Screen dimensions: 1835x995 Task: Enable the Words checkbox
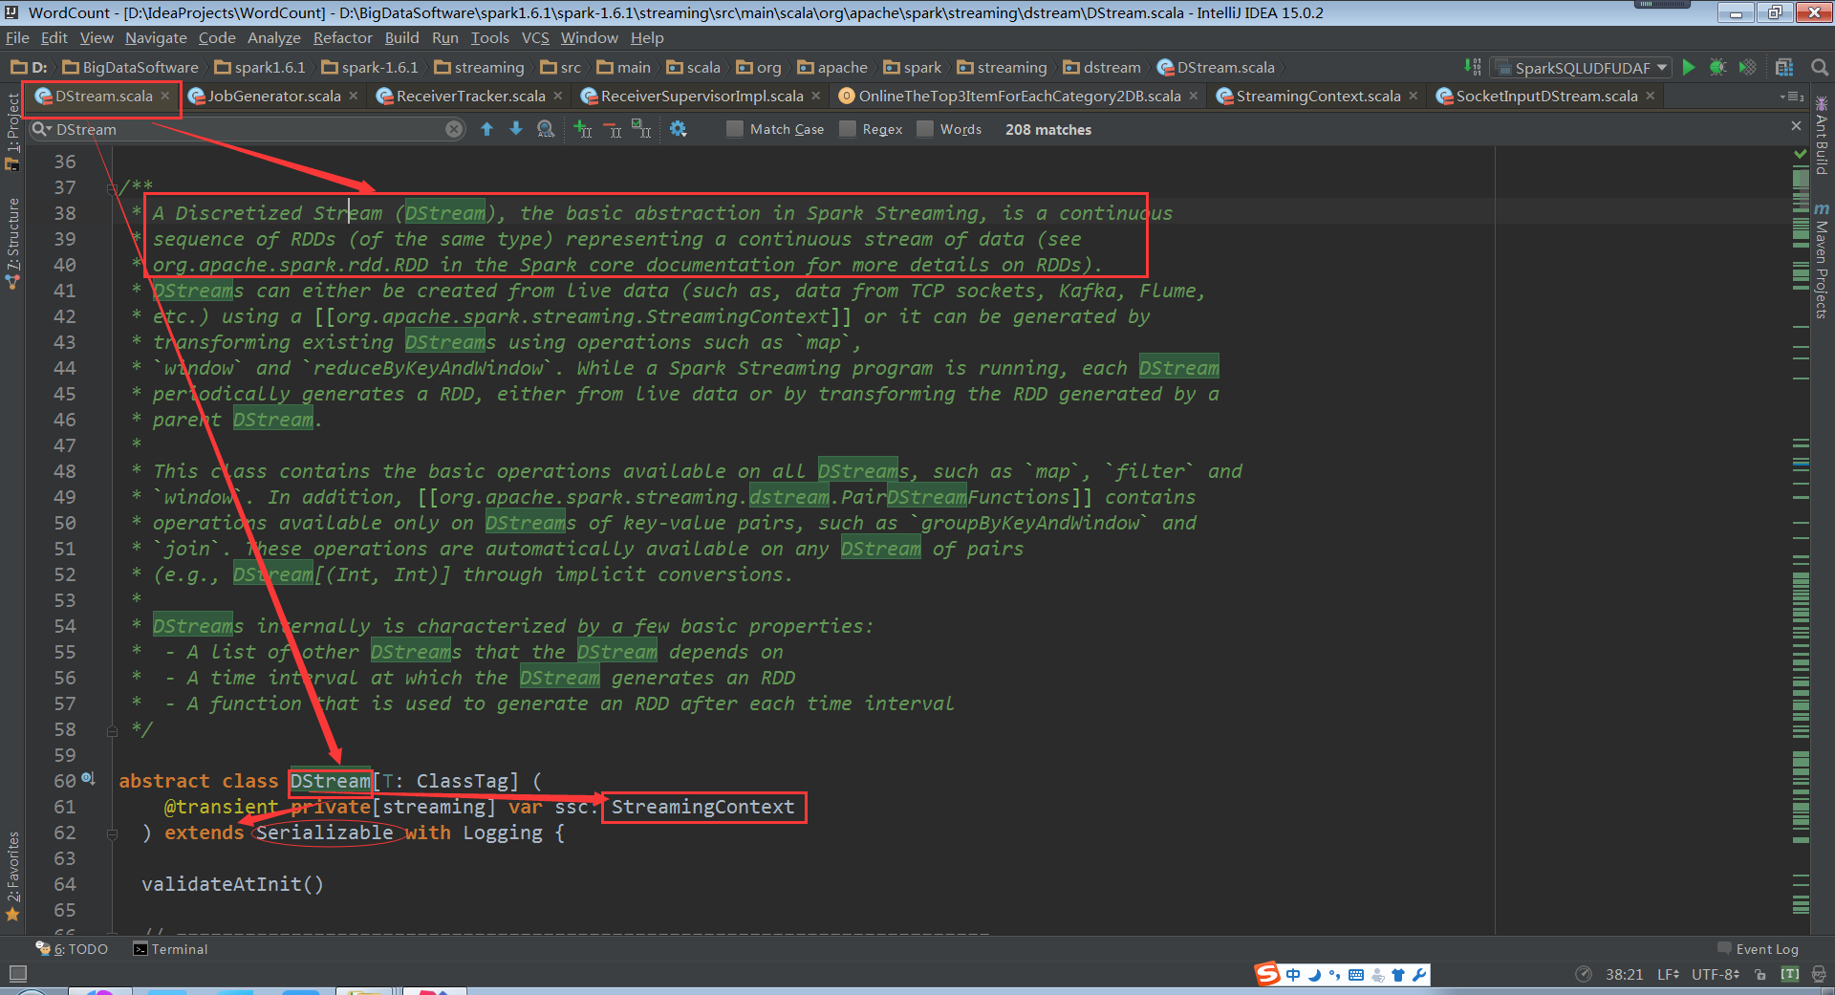pyautogui.click(x=924, y=129)
